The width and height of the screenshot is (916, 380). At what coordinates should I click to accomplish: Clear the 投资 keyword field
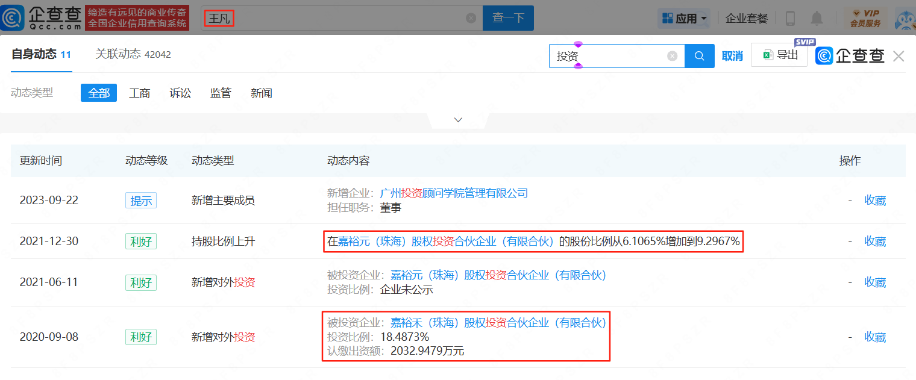coord(672,56)
